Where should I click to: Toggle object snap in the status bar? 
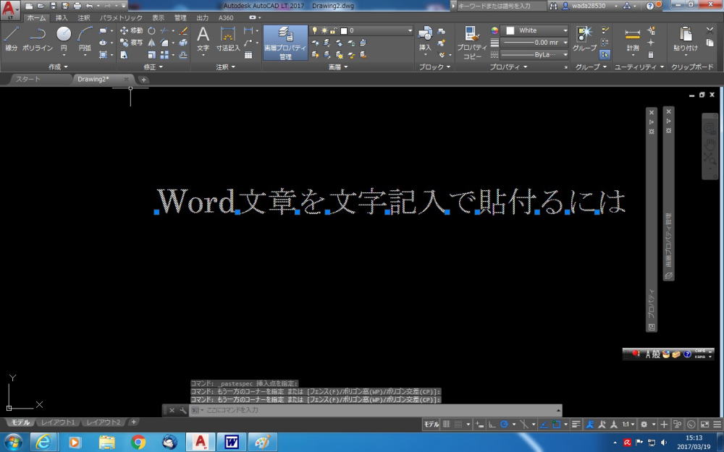pos(556,425)
